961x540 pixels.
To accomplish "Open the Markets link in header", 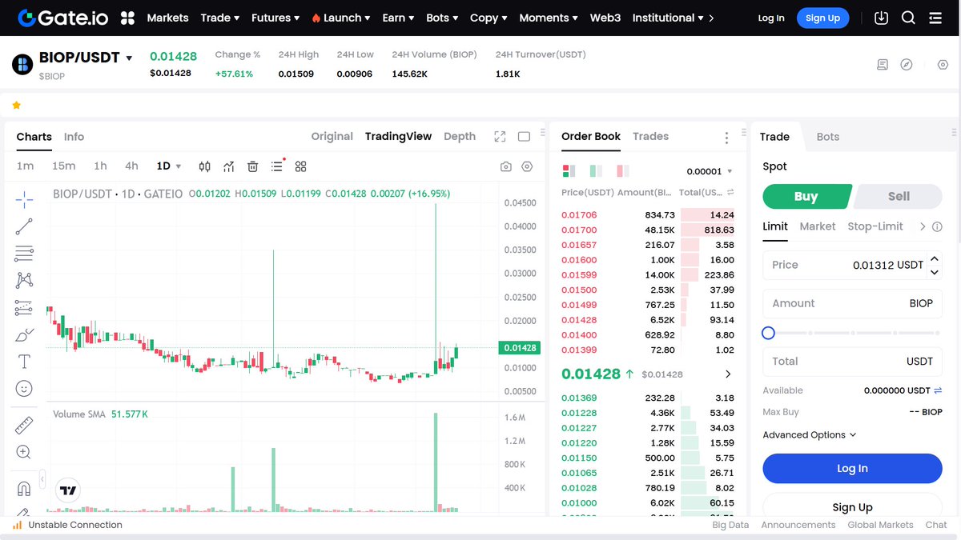I will click(168, 18).
